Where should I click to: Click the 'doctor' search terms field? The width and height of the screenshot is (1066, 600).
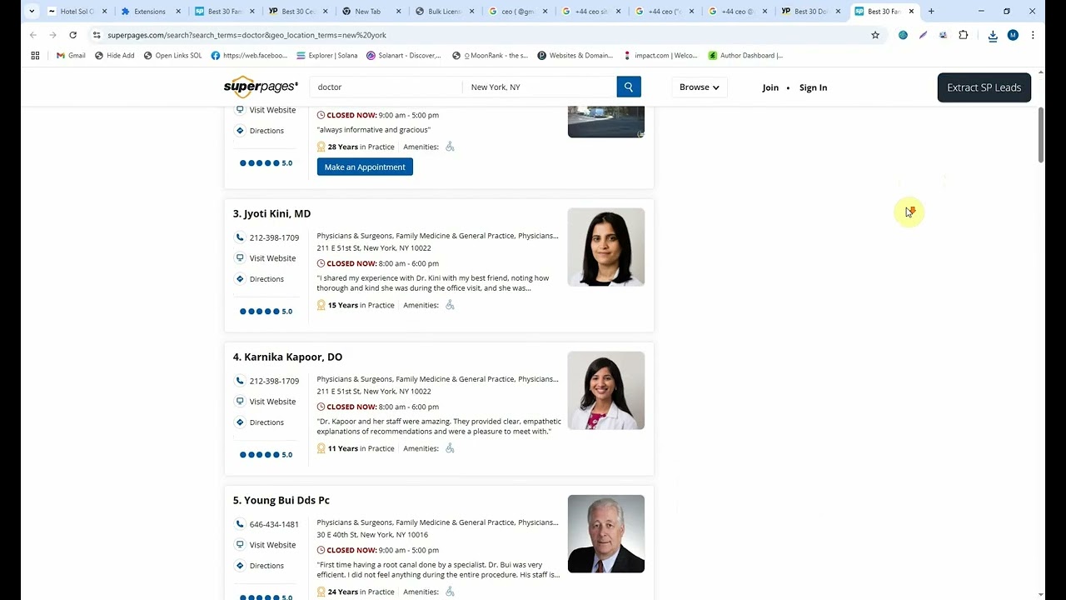tap(386, 87)
